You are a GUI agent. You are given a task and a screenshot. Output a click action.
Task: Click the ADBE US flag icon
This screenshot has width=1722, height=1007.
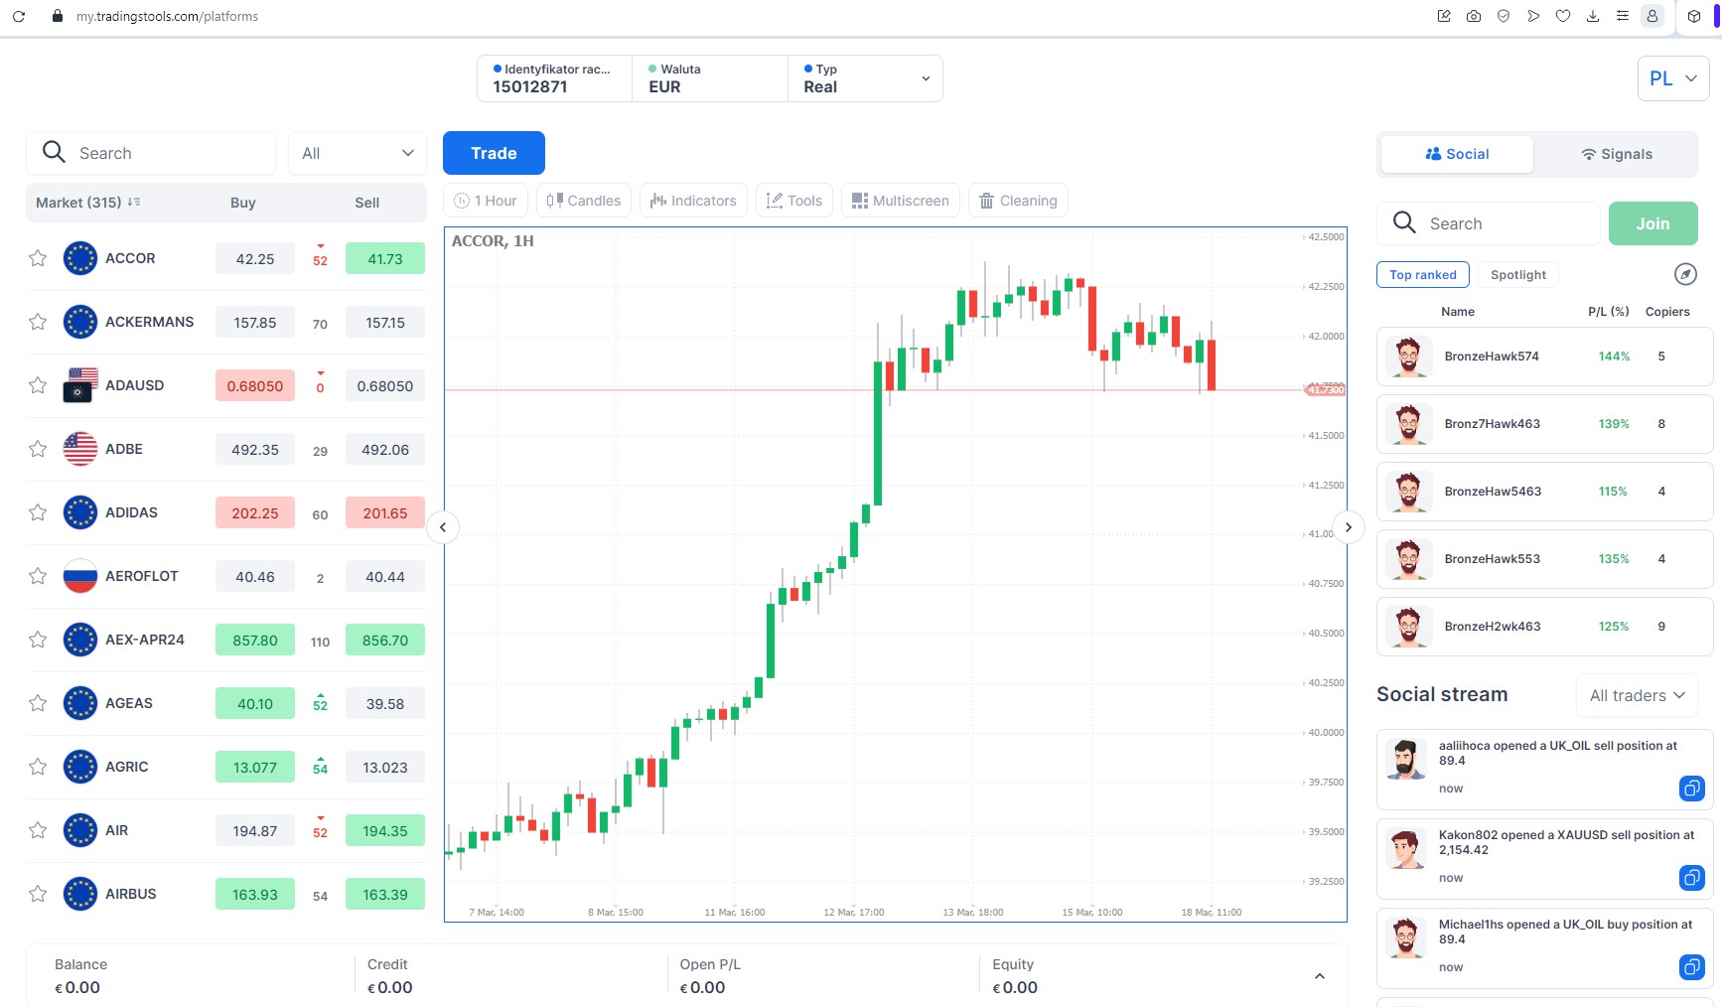[80, 449]
